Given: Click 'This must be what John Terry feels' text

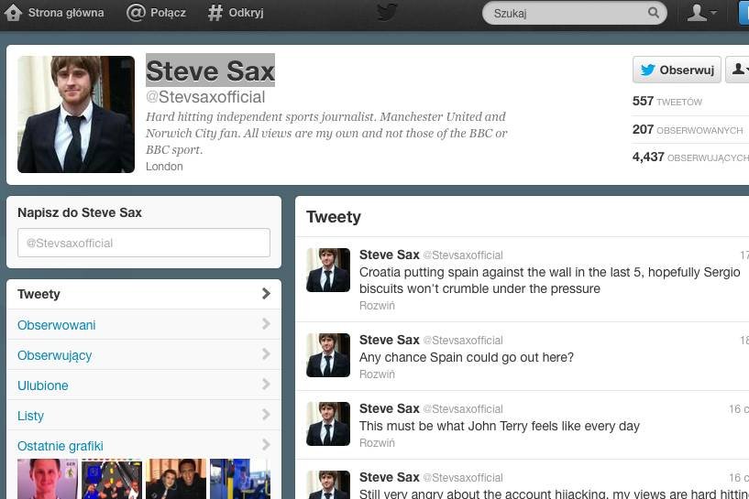Looking at the screenshot, I should point(499,426).
